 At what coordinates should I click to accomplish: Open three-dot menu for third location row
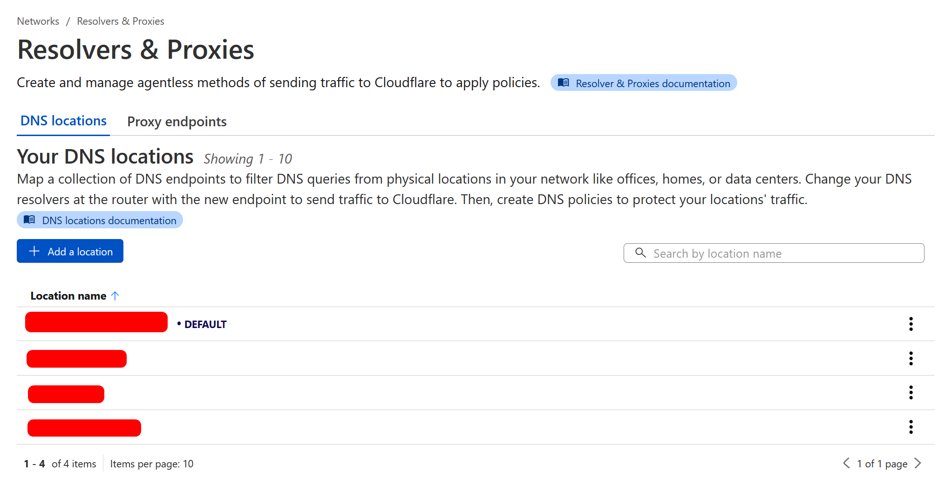click(x=911, y=392)
